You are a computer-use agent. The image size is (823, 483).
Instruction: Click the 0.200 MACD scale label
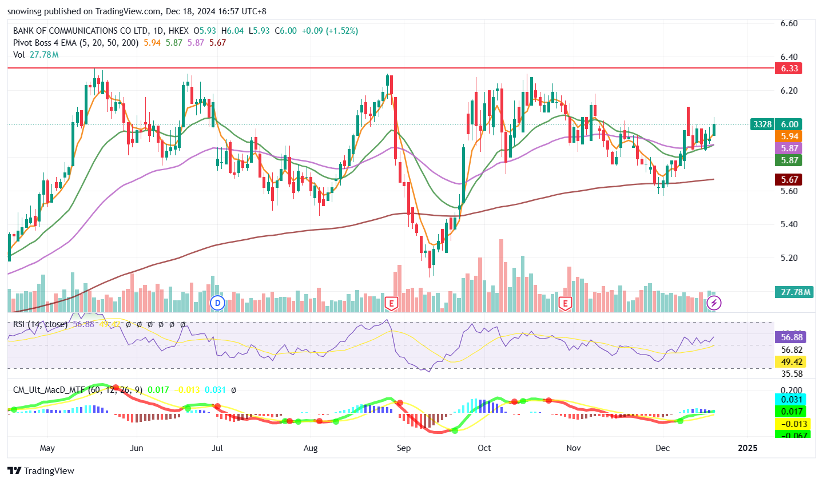click(792, 391)
